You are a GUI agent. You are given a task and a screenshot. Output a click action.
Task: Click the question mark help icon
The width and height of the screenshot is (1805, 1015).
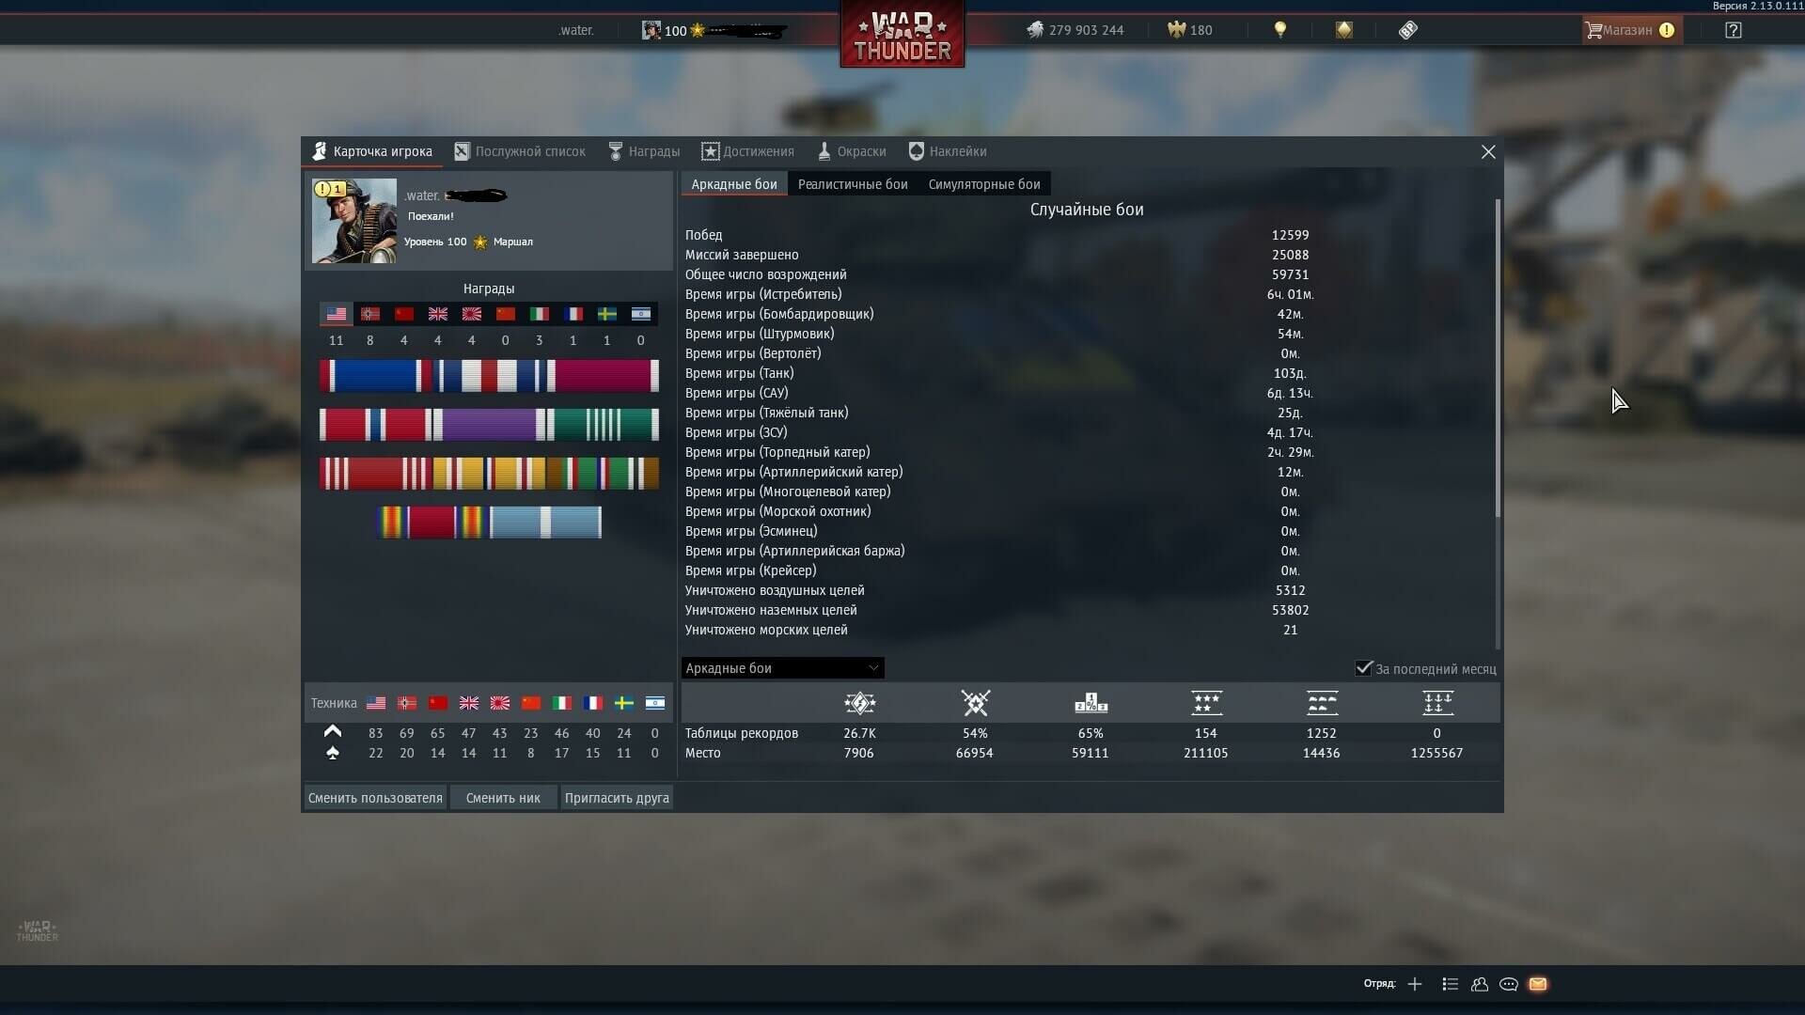(1733, 30)
